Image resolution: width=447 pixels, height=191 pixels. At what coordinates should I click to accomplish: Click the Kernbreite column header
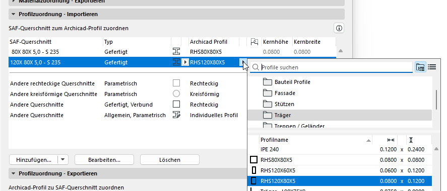(x=313, y=42)
